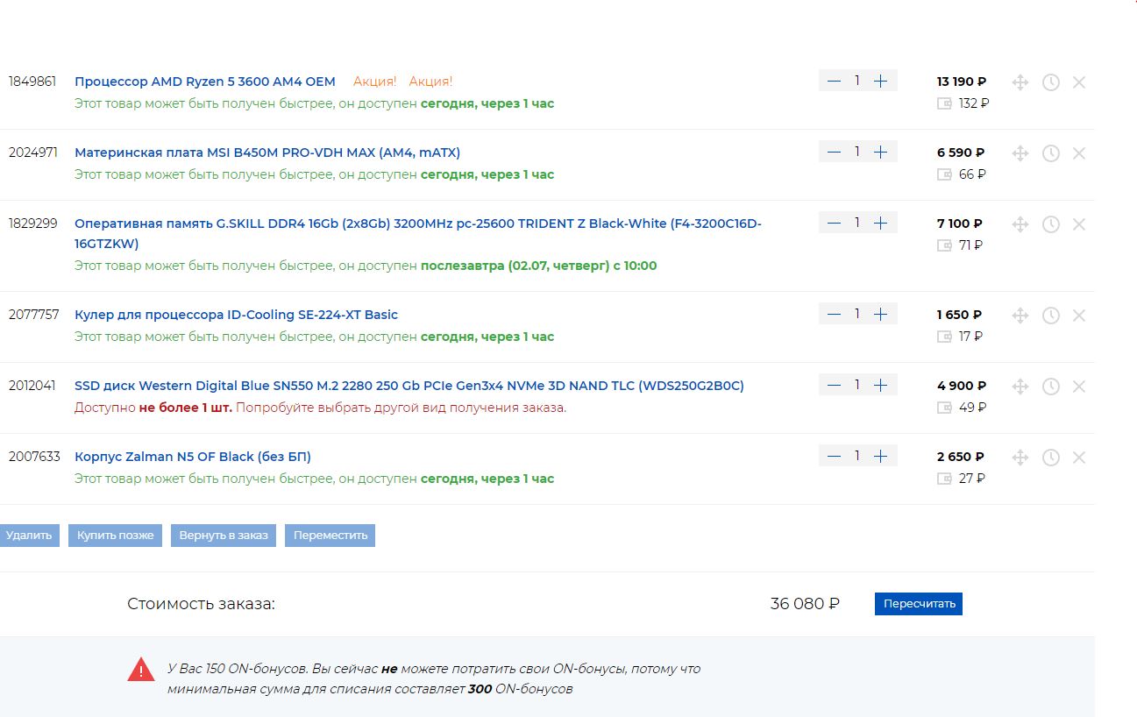Click the Вернуть в заказ button
Screen dimensions: 1137x717
224,536
